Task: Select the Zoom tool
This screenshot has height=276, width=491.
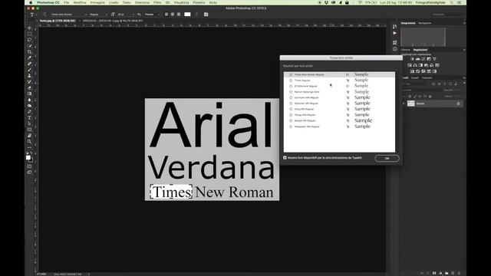Action: tap(29, 141)
